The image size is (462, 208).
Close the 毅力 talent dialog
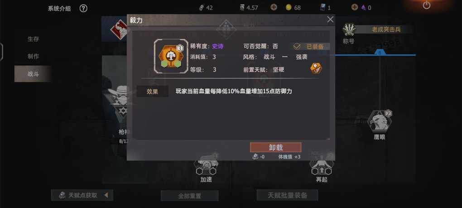[330, 19]
